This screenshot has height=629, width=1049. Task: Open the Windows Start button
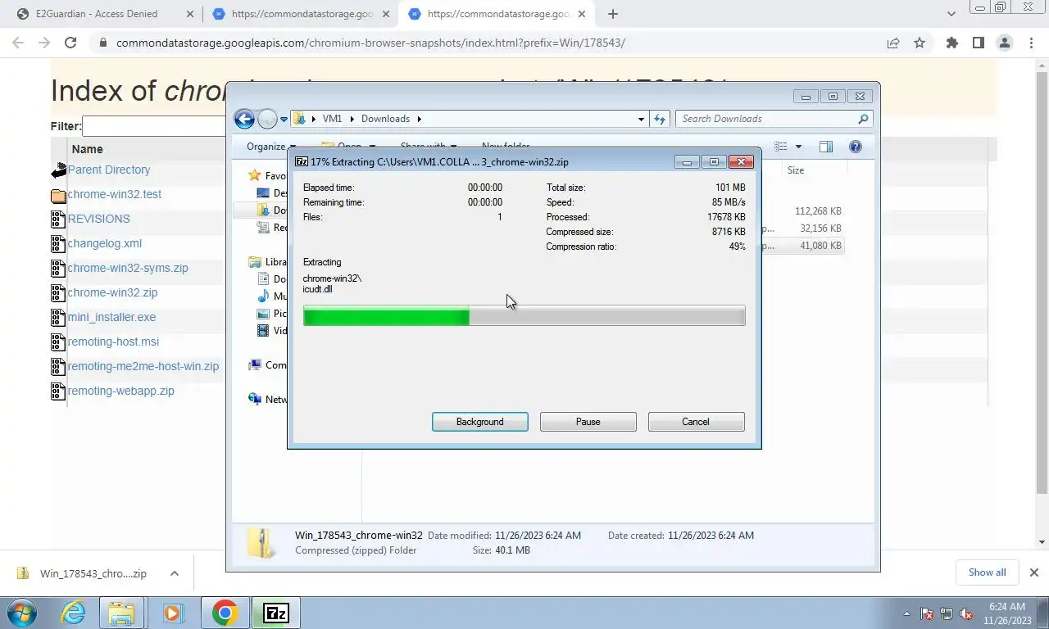point(22,613)
